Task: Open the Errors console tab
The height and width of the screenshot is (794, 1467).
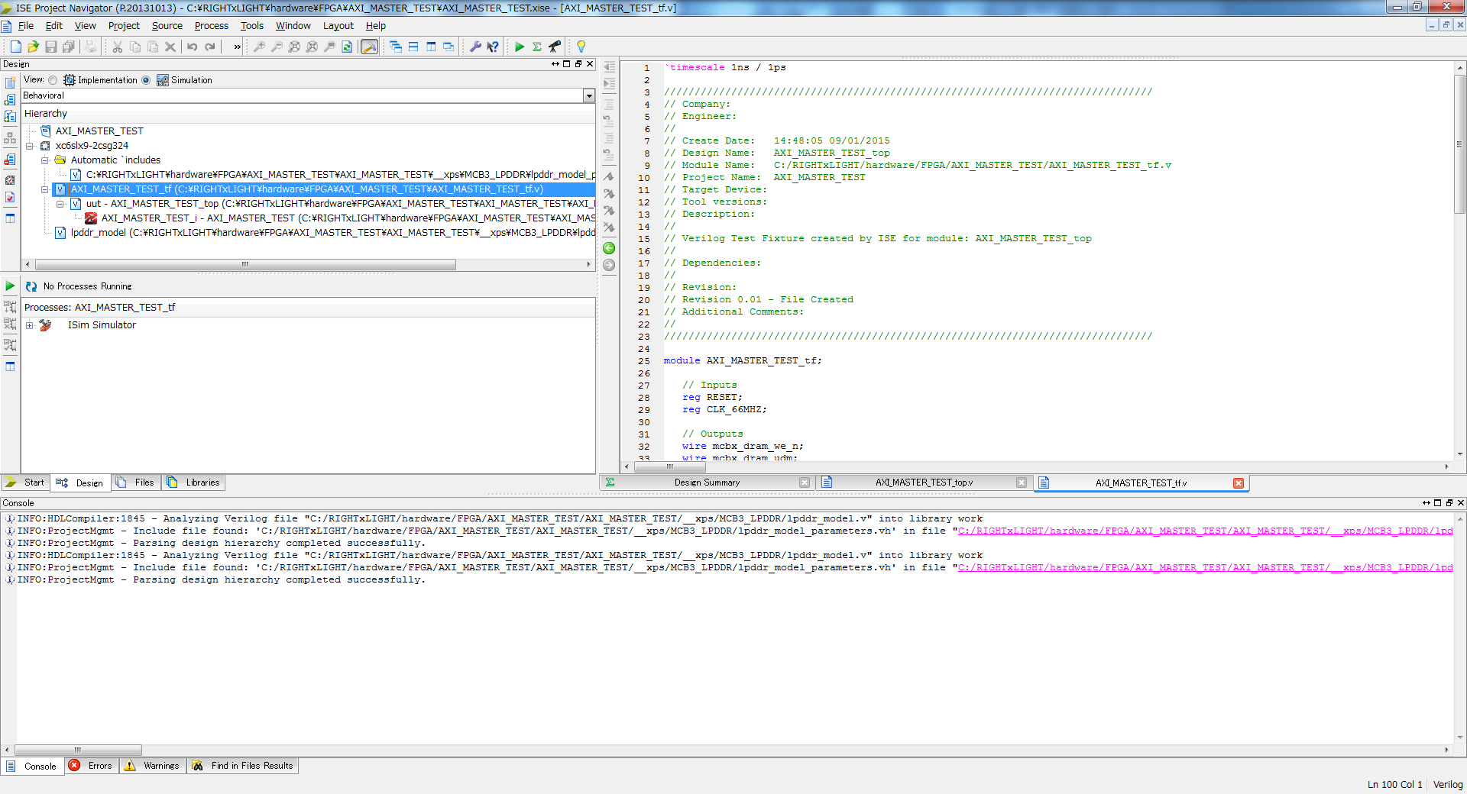Action: pyautogui.click(x=92, y=766)
